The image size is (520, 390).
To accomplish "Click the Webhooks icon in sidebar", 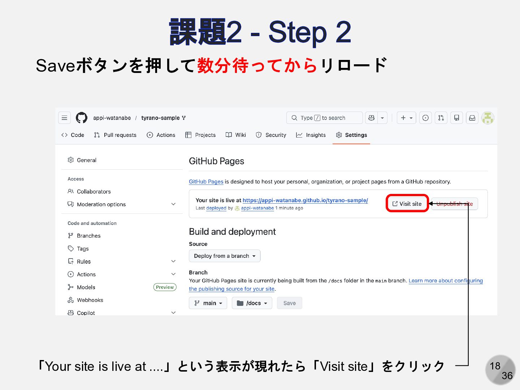I will [71, 300].
